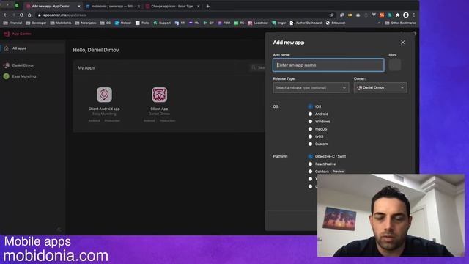The image size is (469, 264).
Task: Open the Client Android app icon
Action: pyautogui.click(x=104, y=95)
